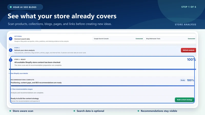Click the 100% value beside the Ready badge
Screen dimensions: 205x115
(x=190, y=80)
